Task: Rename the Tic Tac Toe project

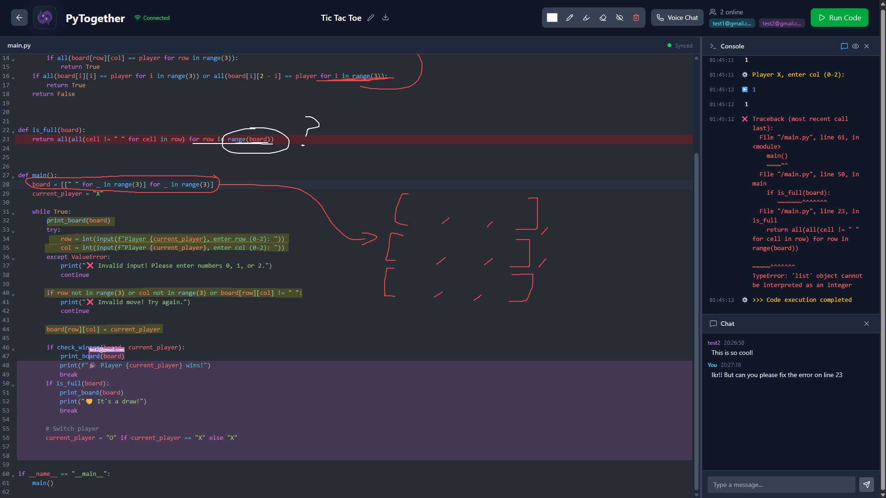Action: [x=371, y=18]
